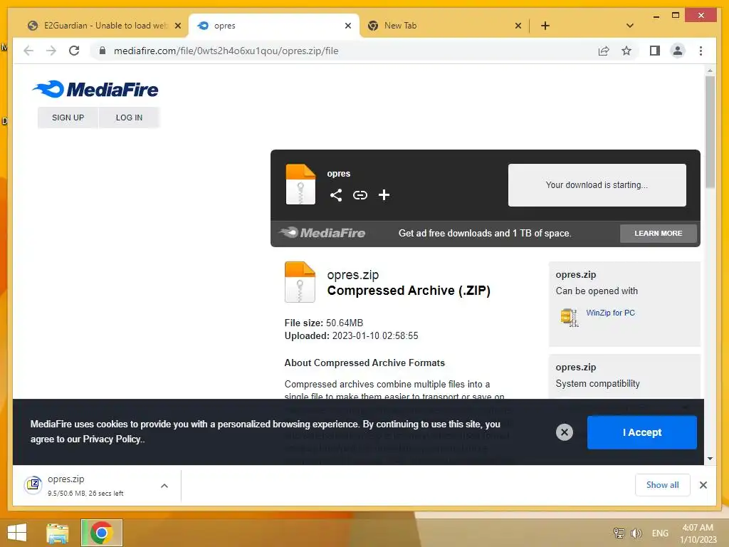Open the Chrome three-dot menu
Screen dimensions: 729x547
701,51
